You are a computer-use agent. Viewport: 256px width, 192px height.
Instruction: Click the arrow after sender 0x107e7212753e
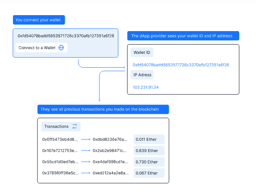(x=86, y=150)
